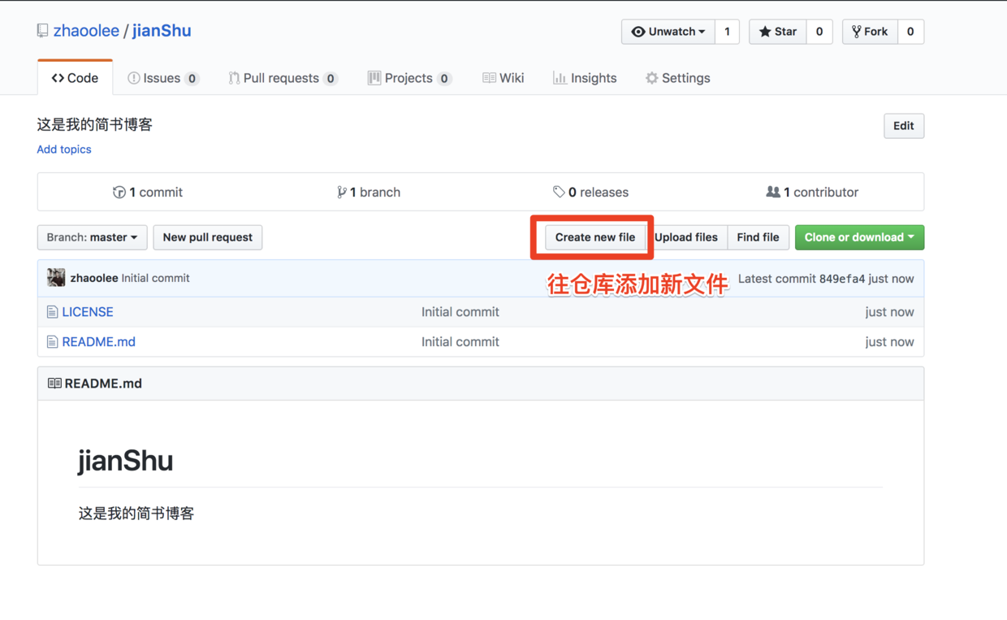This screenshot has width=1007, height=620.
Task: View the 0 releases page
Action: (x=590, y=193)
